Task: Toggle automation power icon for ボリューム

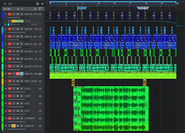Action: click(x=5, y=25)
